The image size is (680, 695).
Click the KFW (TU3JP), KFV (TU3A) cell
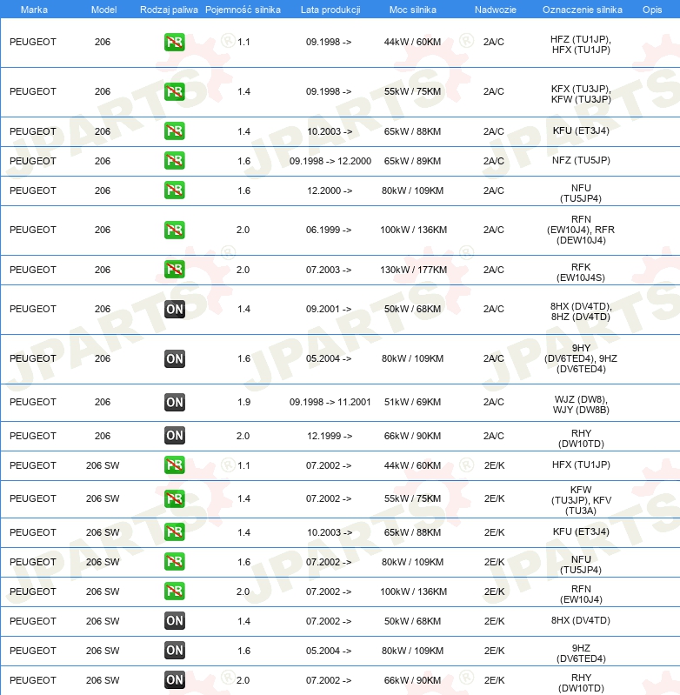coord(581,500)
